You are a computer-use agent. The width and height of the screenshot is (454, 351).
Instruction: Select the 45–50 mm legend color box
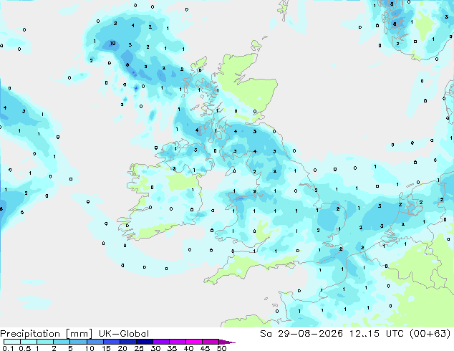point(211,342)
